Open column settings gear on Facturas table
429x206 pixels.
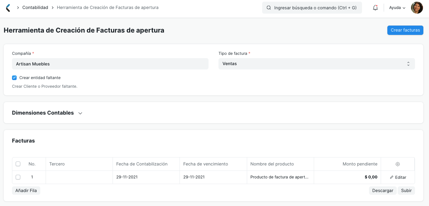(397, 164)
